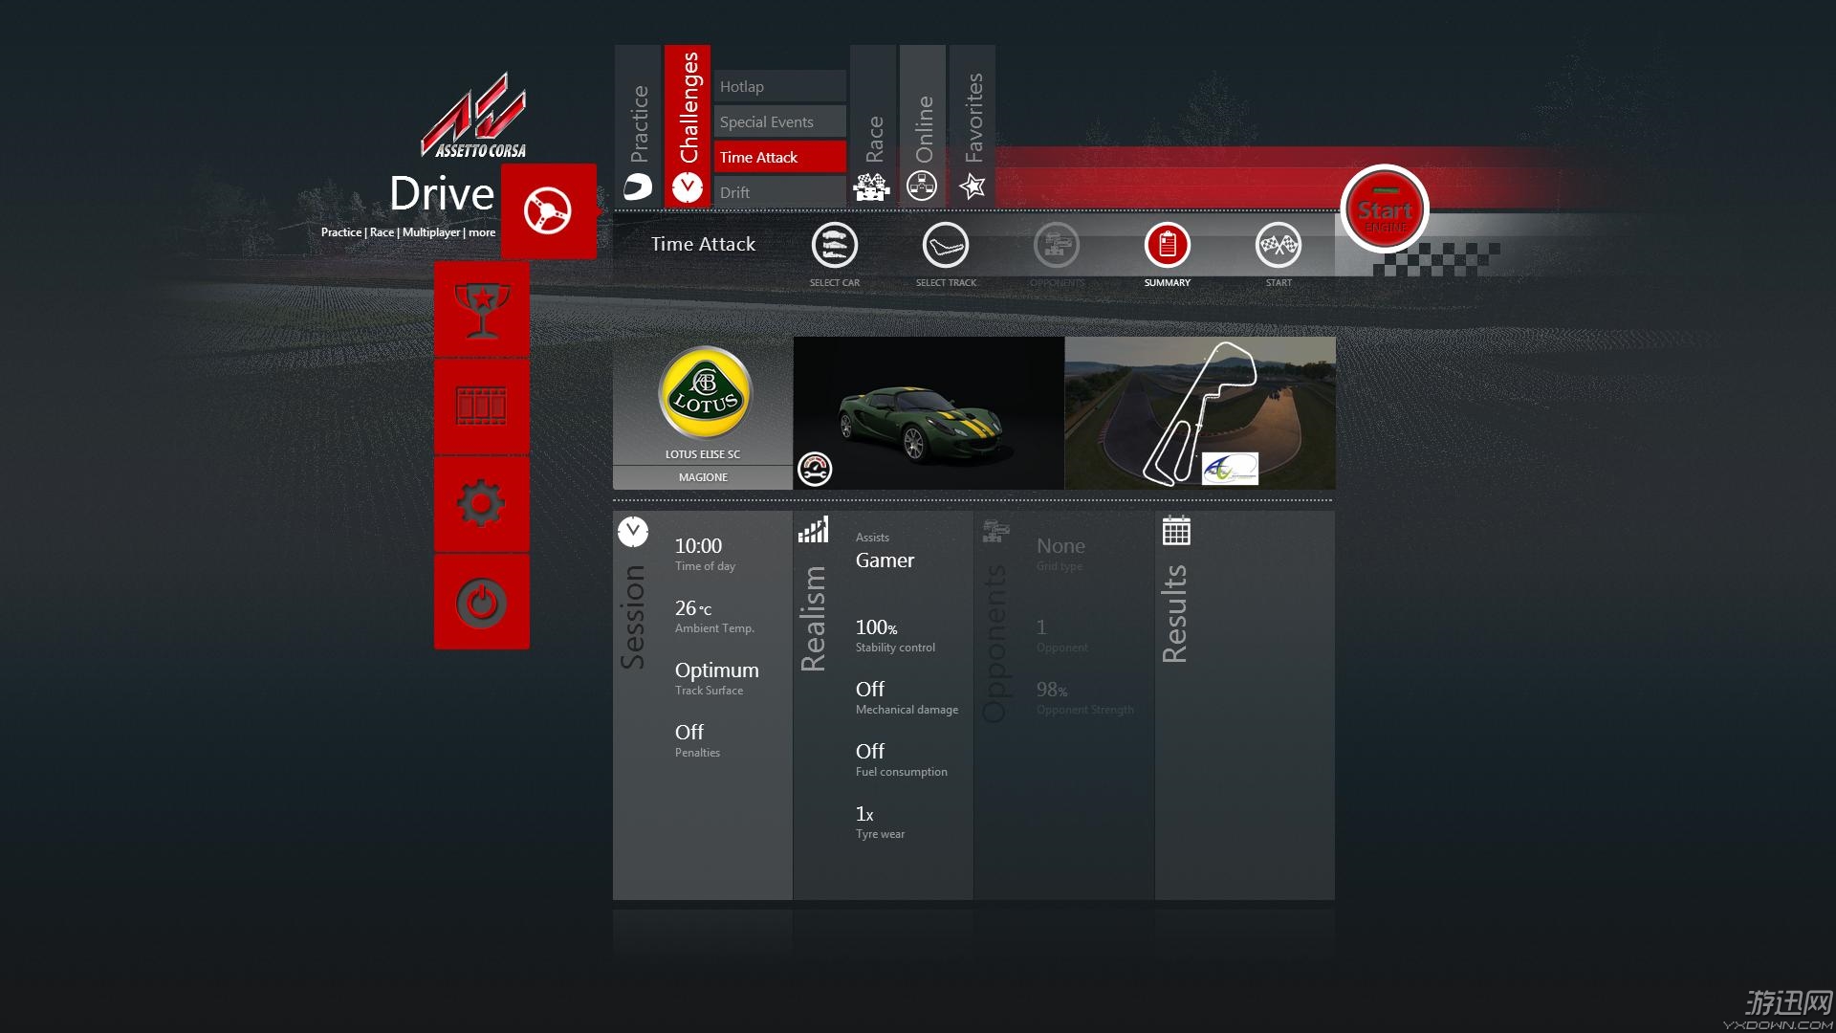Toggle Fuel consumption Off setting
1836x1033 pixels.
pos(870,752)
